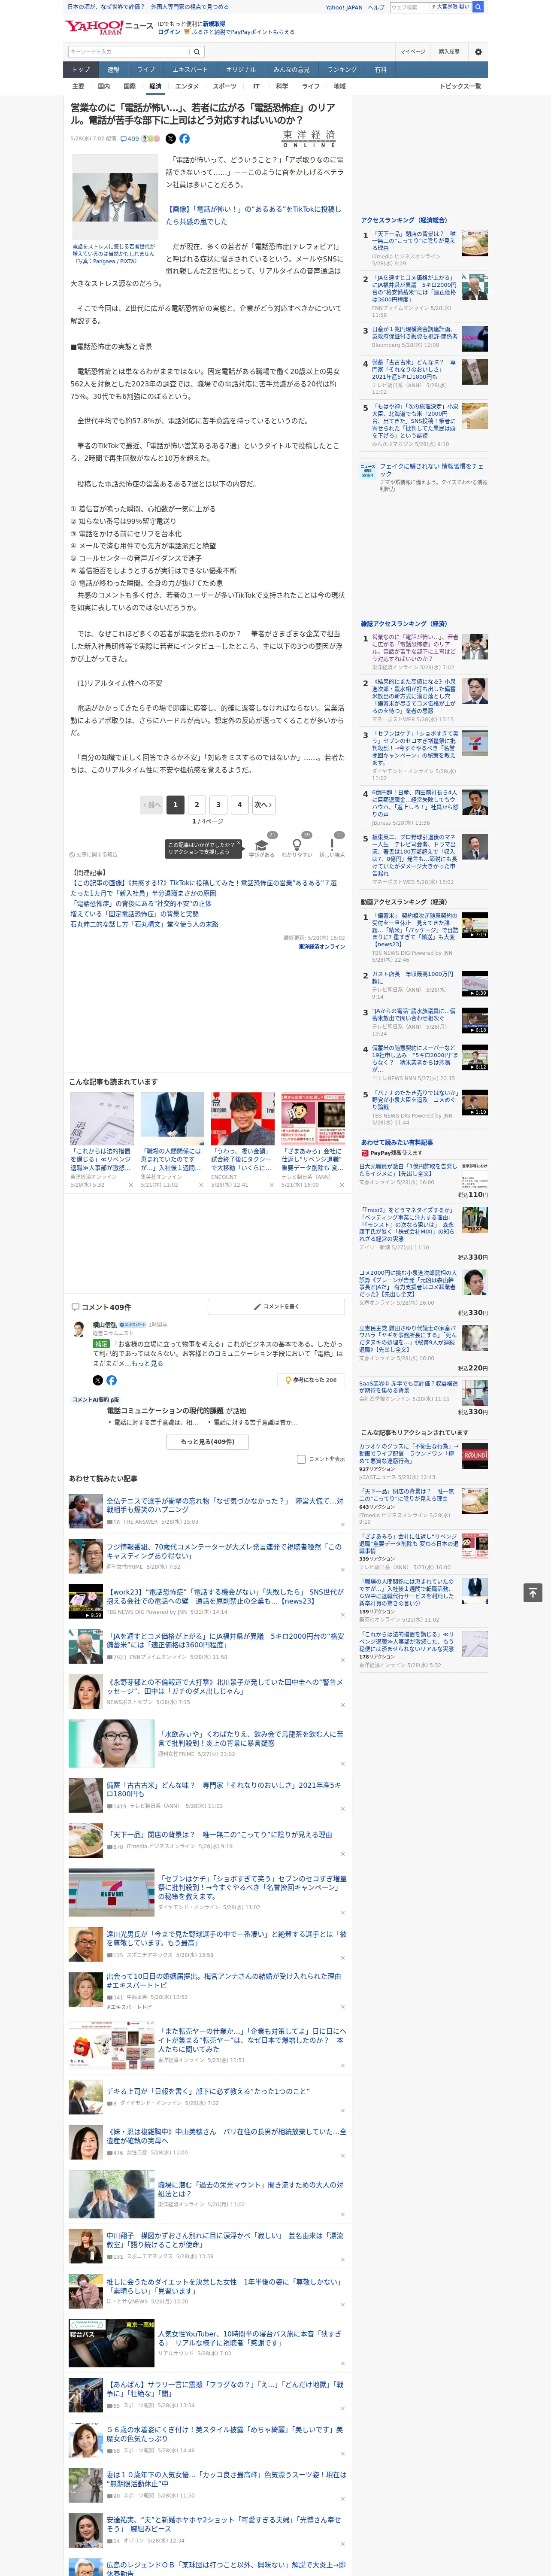
Task: Open the comment count 409 bubble icon
Action: (x=130, y=139)
